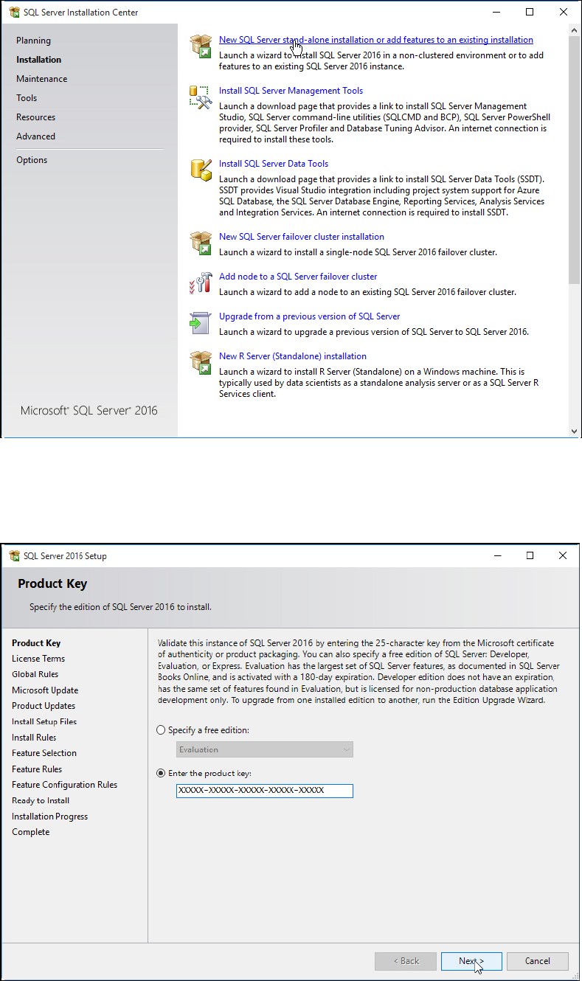Click the Add node hammer icon

pyautogui.click(x=201, y=282)
